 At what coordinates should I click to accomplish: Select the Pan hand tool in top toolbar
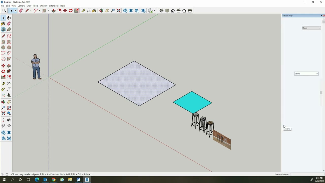click(x=107, y=10)
